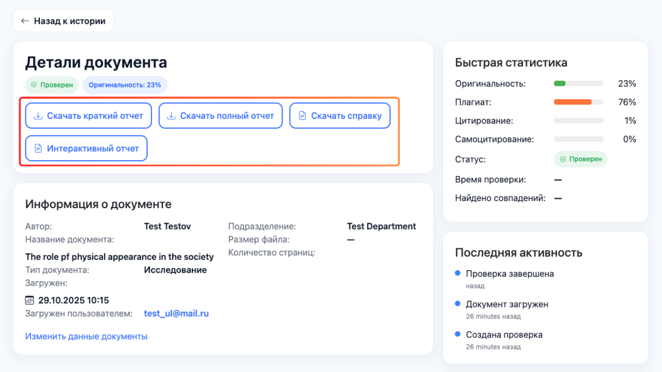The image size is (662, 372).
Task: Click the download icon on 'Скачать полный отчет'
Action: pyautogui.click(x=171, y=115)
